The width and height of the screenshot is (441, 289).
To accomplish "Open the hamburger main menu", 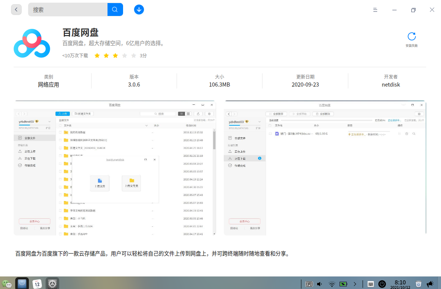I will (x=375, y=10).
